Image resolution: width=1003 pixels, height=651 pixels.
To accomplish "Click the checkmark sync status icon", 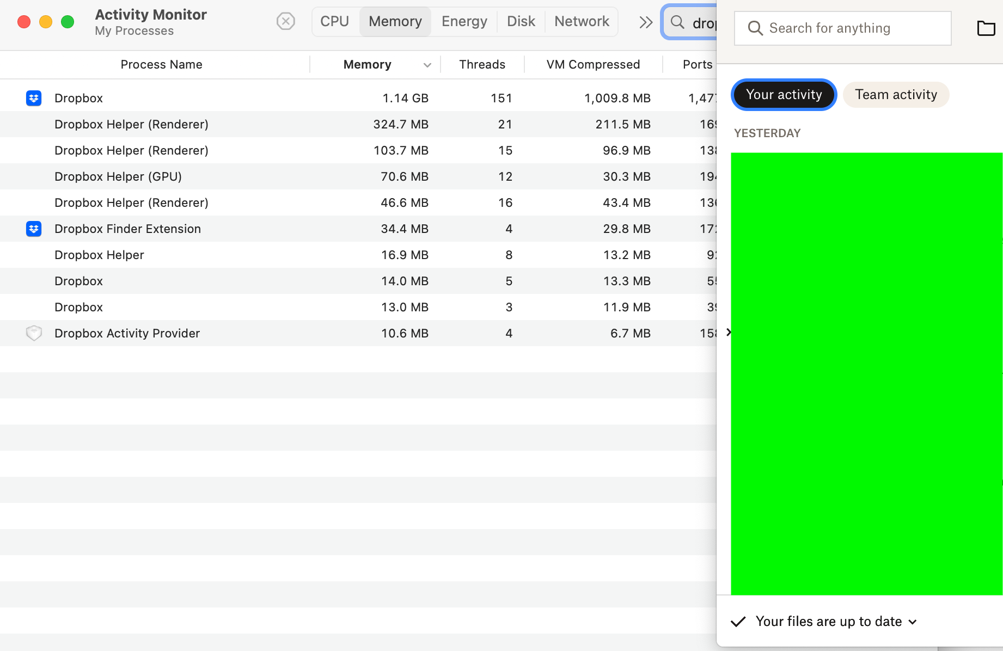I will pos(738,622).
